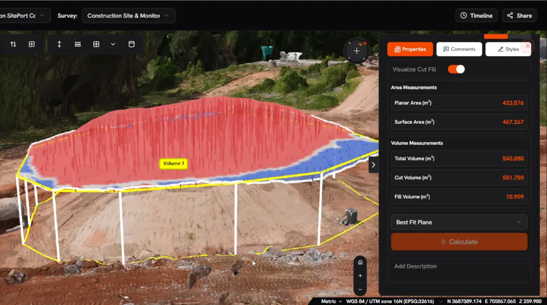Click the grid overlay toolbar icon
This screenshot has height=305, width=547.
coord(96,44)
